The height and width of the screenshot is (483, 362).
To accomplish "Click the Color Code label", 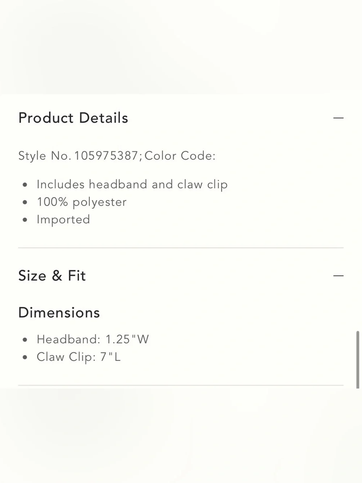I will 180,156.
